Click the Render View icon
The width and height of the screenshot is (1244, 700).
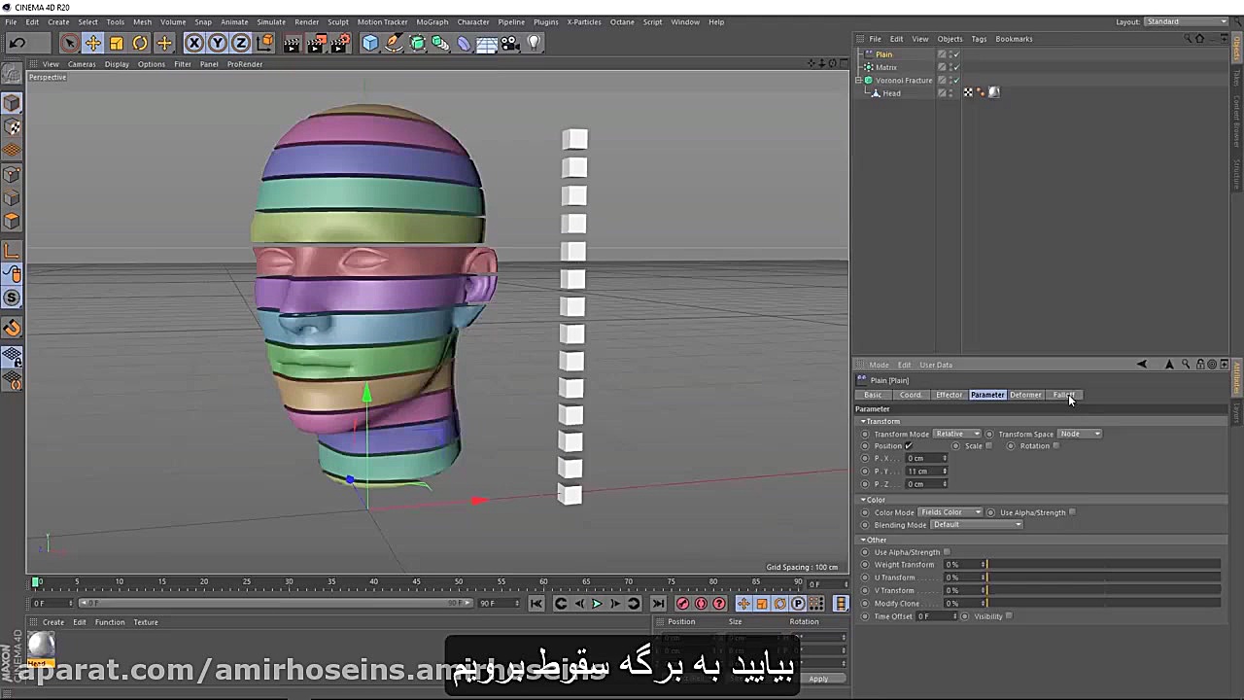(292, 42)
